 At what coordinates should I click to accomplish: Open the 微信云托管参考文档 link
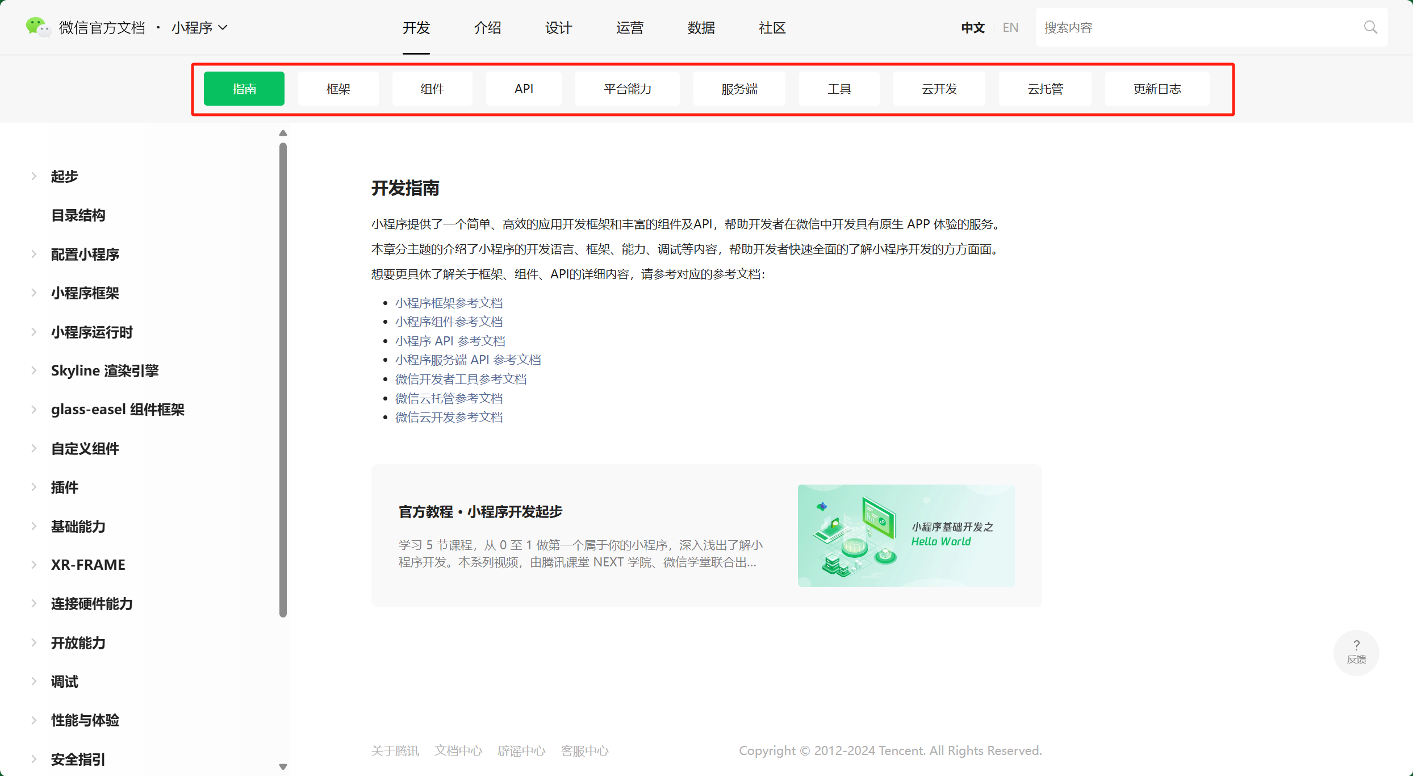tap(449, 398)
